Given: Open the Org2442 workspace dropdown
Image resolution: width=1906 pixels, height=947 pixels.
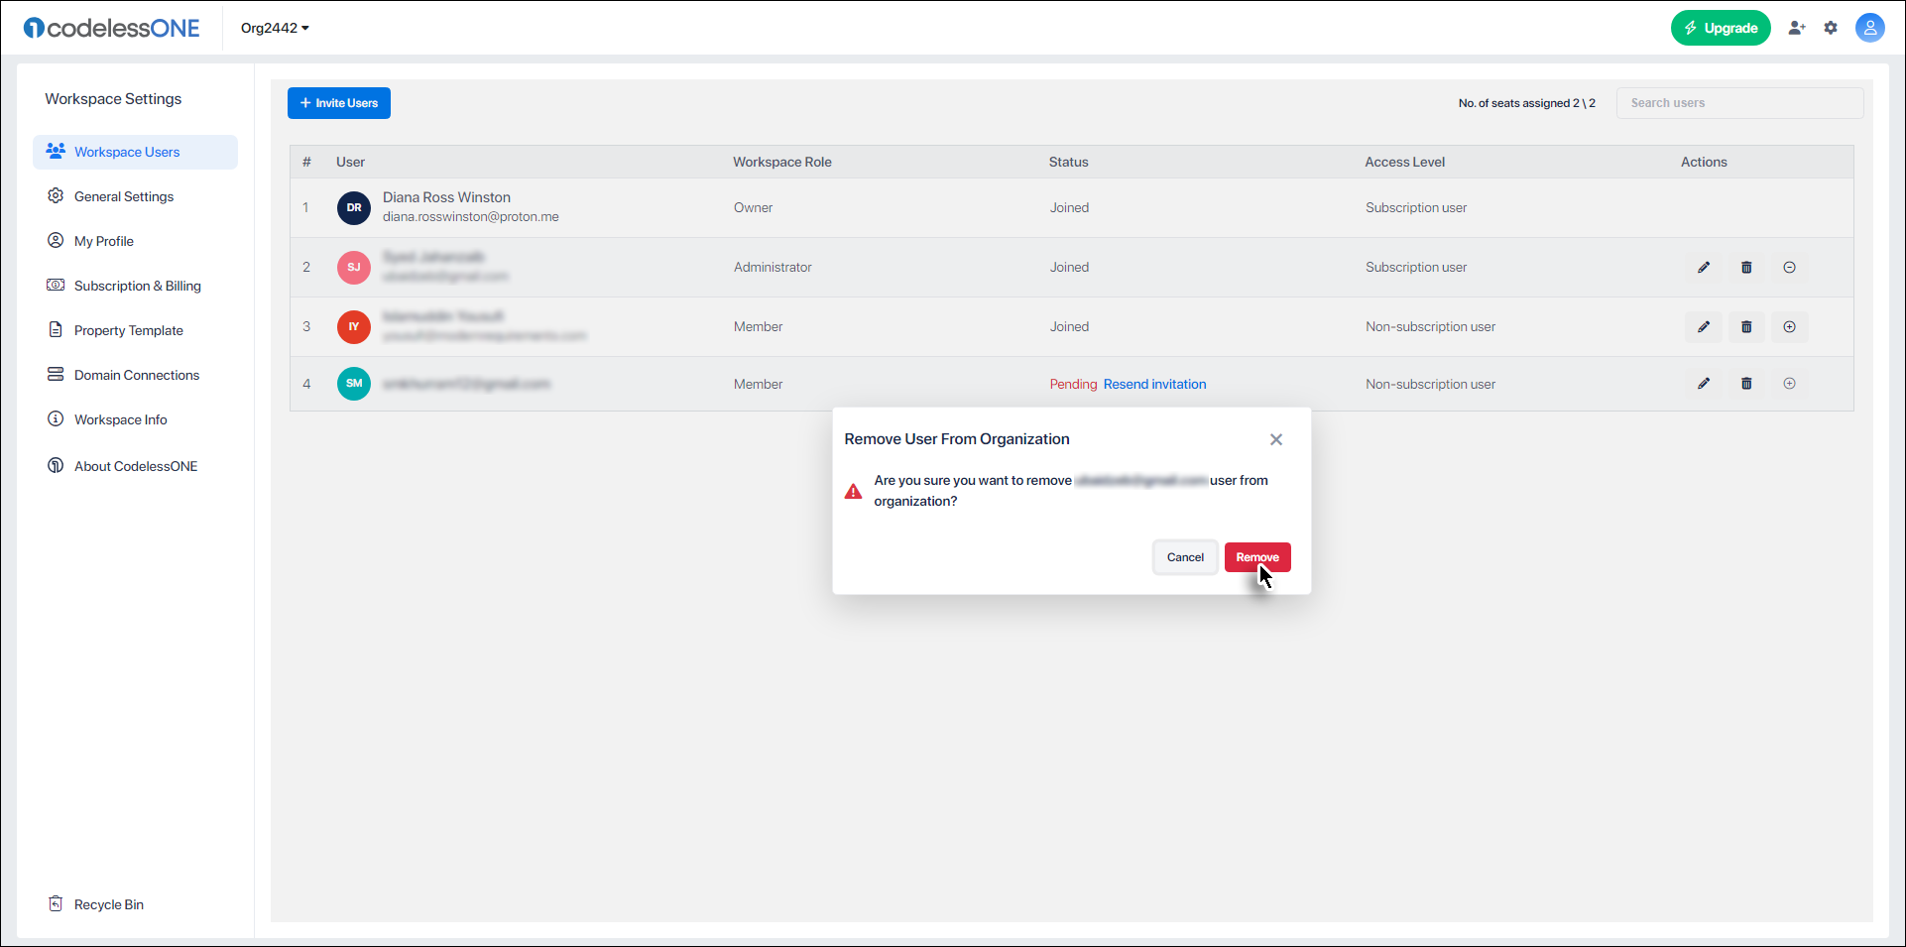Looking at the screenshot, I should 274,28.
